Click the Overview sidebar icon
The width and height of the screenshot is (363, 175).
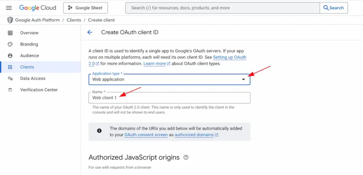(10, 33)
